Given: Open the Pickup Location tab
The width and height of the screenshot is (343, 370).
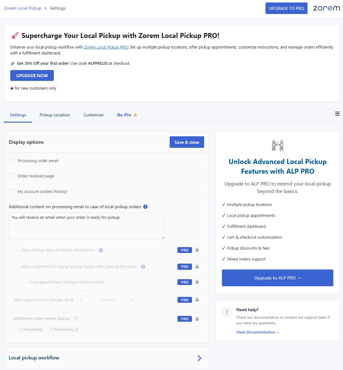Looking at the screenshot, I should (54, 115).
